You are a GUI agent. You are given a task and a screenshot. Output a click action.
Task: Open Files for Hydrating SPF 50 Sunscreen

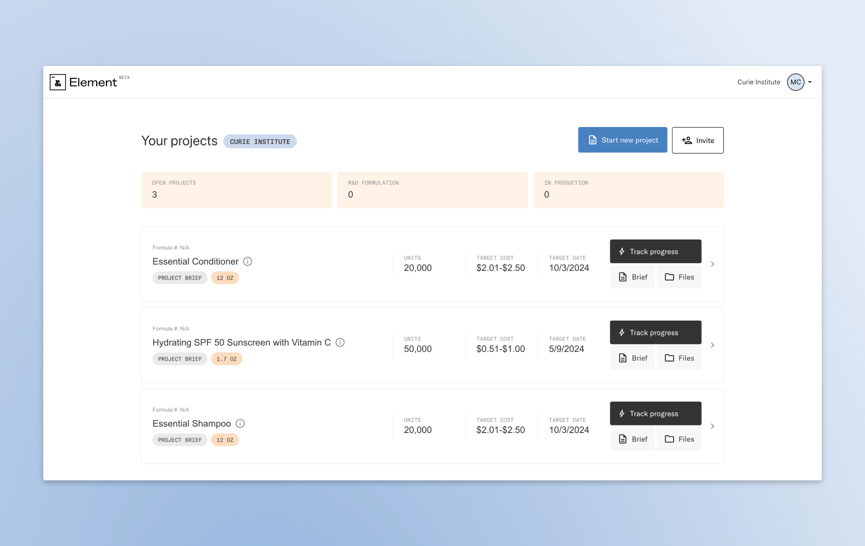(679, 358)
